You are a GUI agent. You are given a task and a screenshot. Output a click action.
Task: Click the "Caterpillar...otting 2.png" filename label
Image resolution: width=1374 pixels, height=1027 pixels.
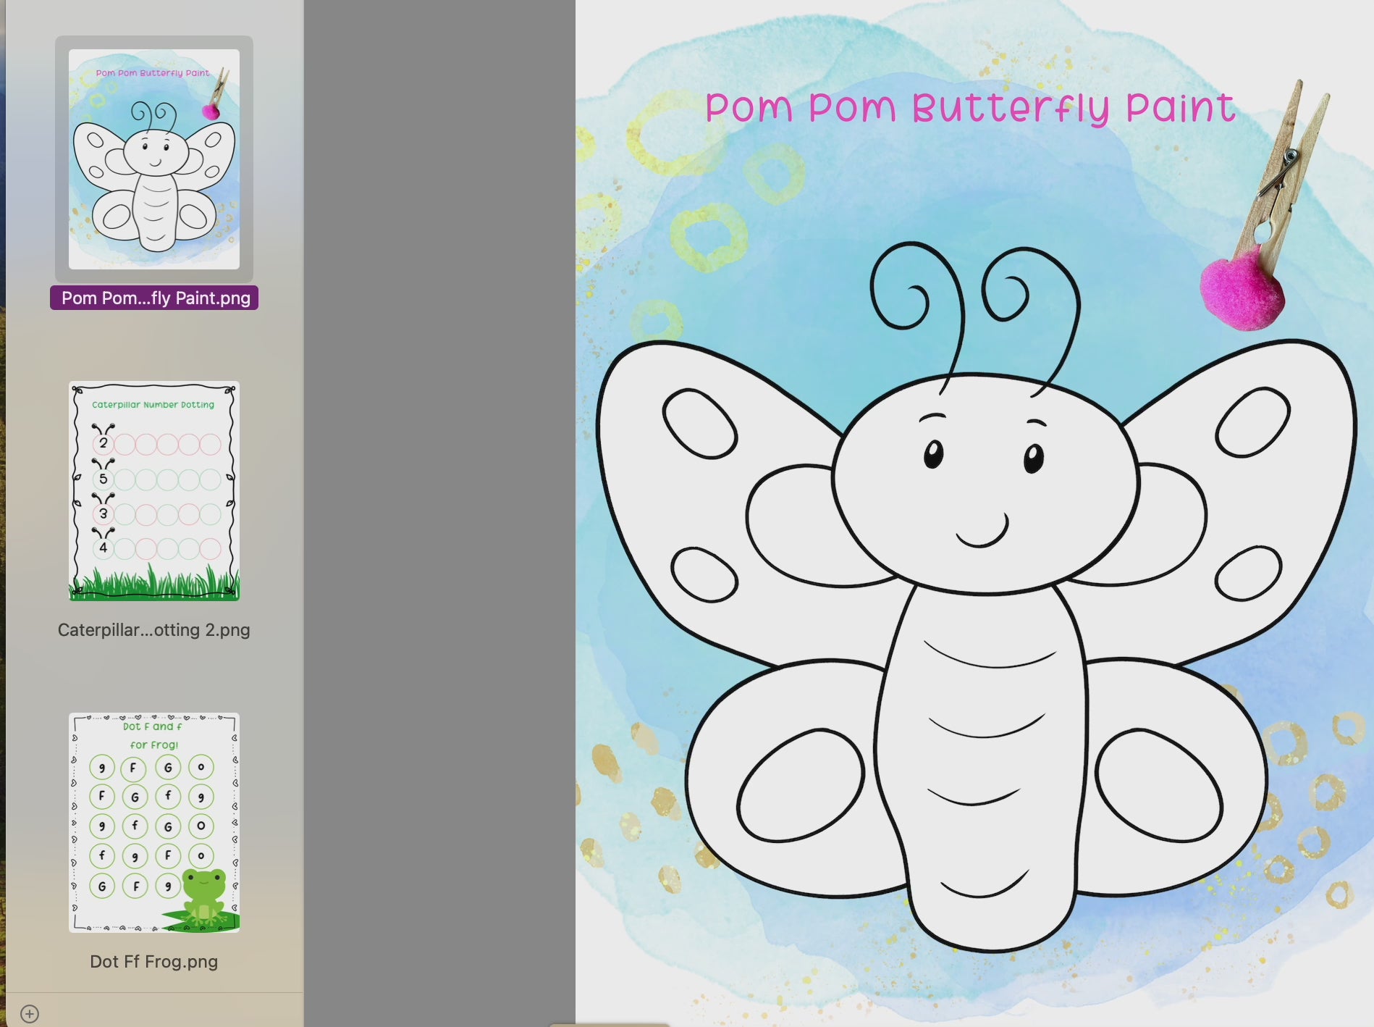point(154,630)
